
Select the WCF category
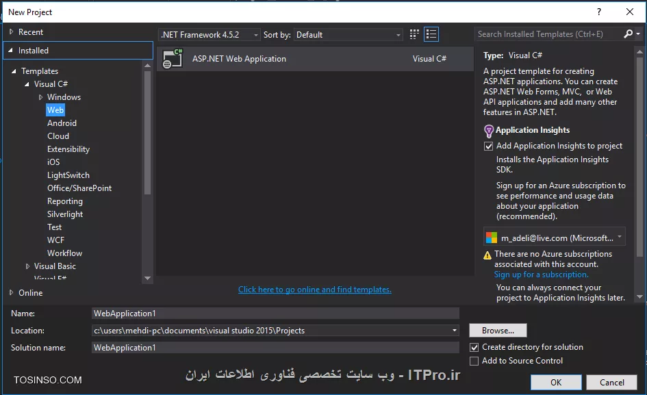55,240
